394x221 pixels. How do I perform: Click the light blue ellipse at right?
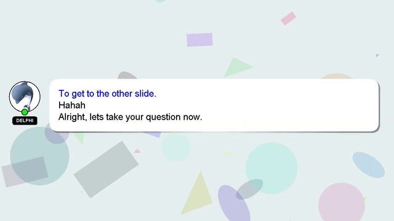coord(369,165)
